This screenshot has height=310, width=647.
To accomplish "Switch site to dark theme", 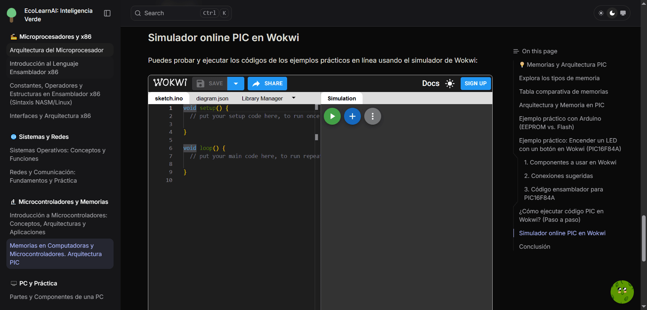I will [x=612, y=13].
